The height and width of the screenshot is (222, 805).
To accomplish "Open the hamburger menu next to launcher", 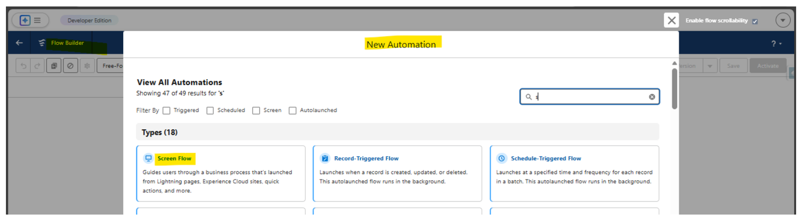I will [x=37, y=21].
